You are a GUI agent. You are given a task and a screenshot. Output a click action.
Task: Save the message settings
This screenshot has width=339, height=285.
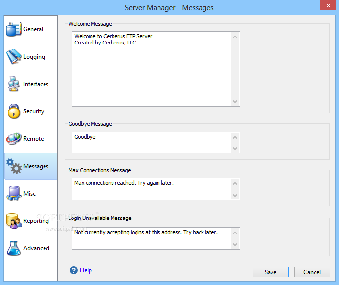pos(271,272)
